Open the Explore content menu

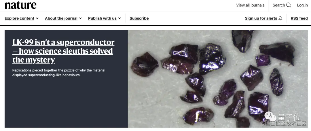[21, 18]
